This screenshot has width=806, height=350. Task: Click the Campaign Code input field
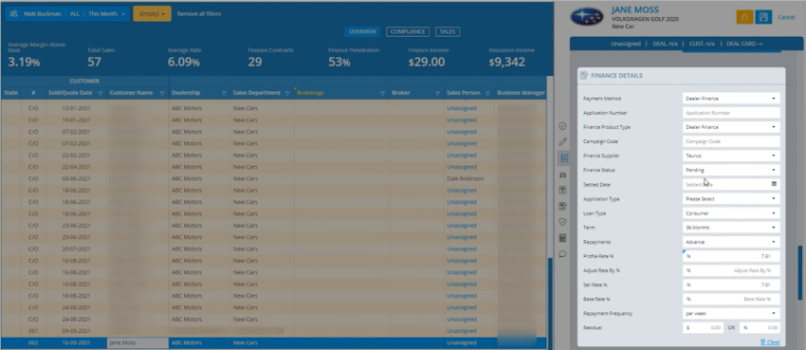[731, 141]
